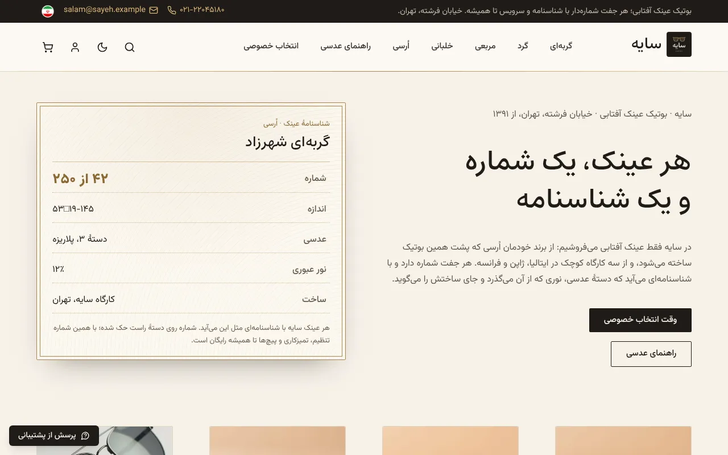Email salam@sayeh.example link
The image size is (728, 455).
tap(105, 10)
